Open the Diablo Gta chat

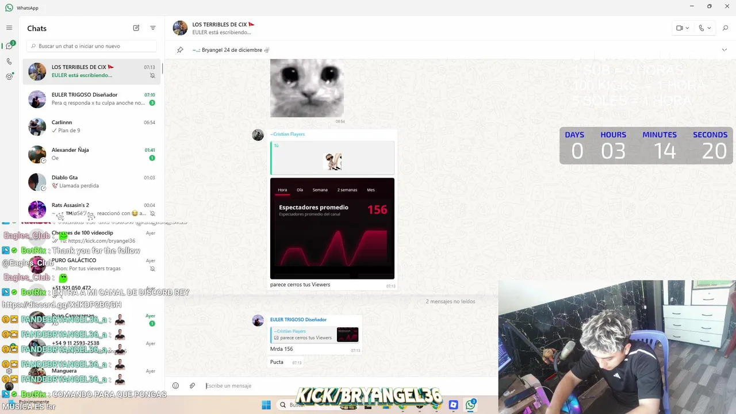coord(92,182)
